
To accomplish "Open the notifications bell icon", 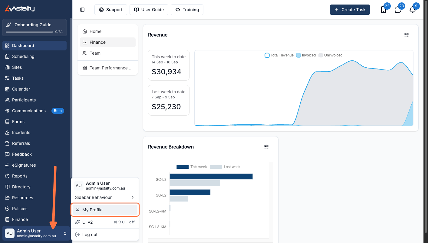I will (x=413, y=10).
